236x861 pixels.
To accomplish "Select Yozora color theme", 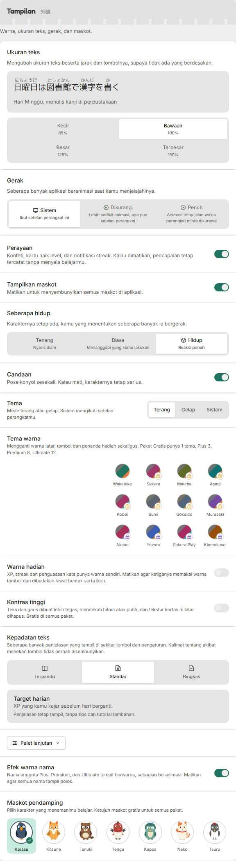I will (153, 536).
